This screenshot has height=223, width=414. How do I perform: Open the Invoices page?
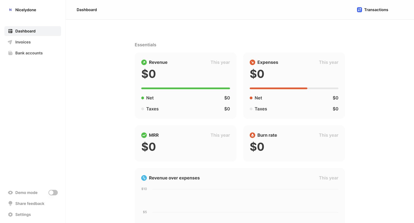click(33, 42)
